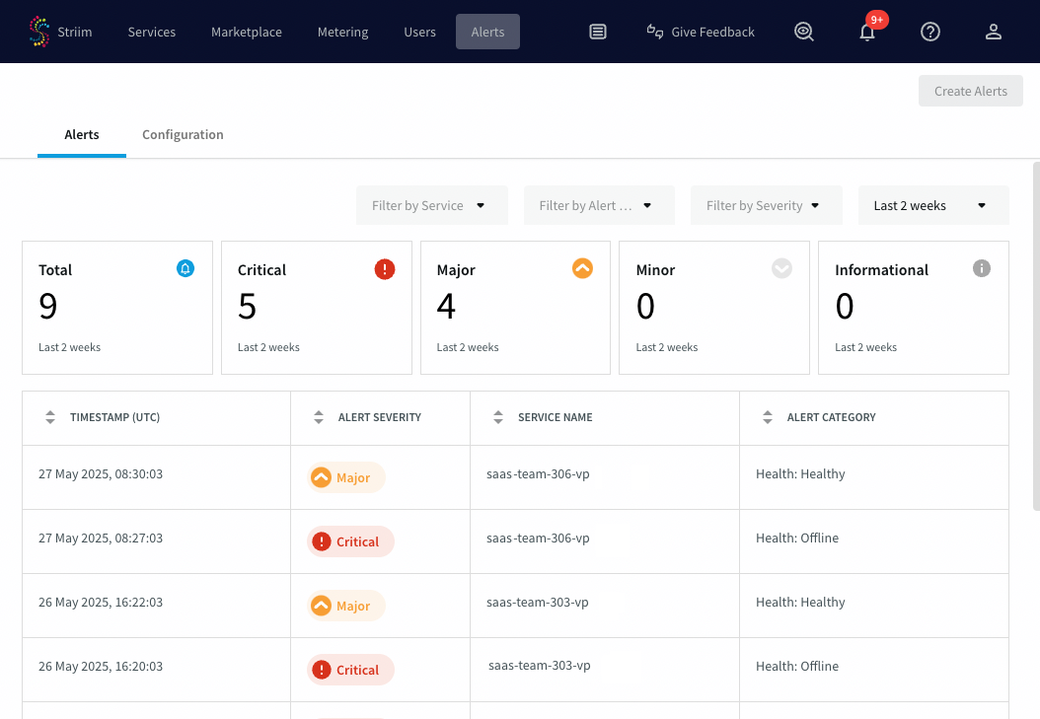This screenshot has width=1040, height=719.
Task: Open the notifications bell with 9+ badge
Action: click(867, 32)
